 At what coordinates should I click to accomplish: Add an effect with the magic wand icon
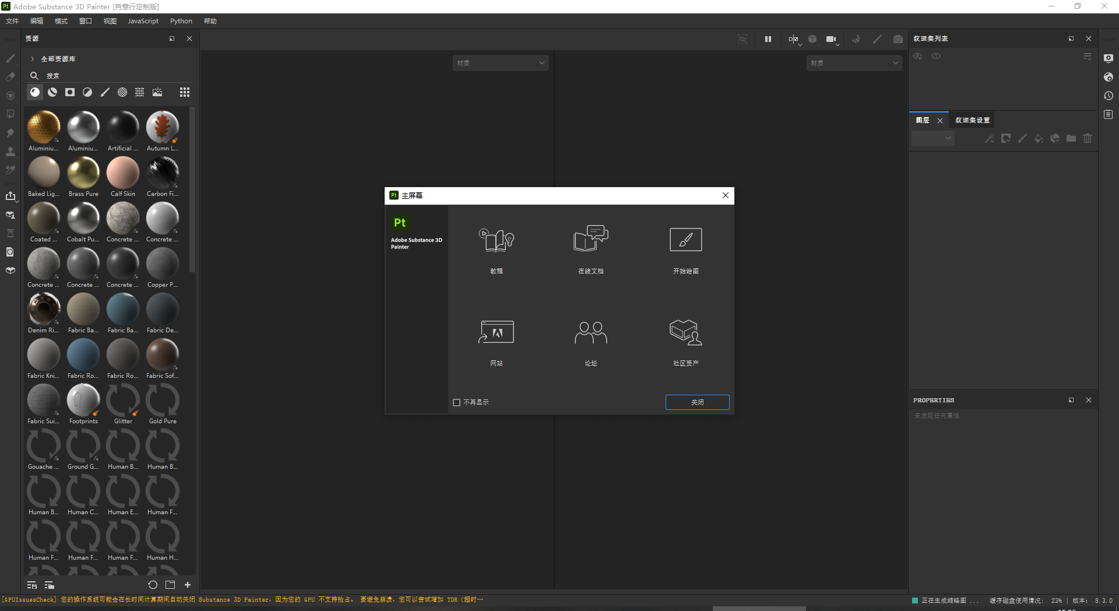989,138
